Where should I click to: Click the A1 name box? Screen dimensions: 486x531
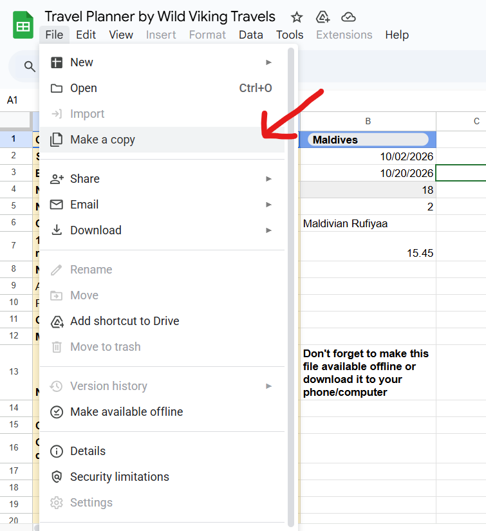12,100
